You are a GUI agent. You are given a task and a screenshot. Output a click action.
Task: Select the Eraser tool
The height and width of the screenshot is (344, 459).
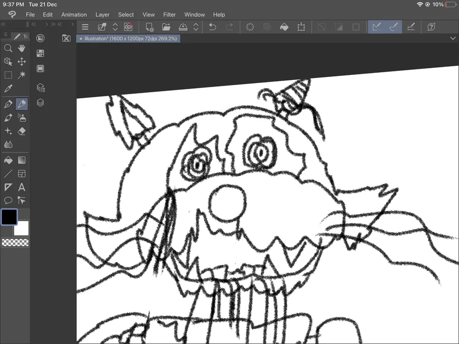[x=21, y=131]
